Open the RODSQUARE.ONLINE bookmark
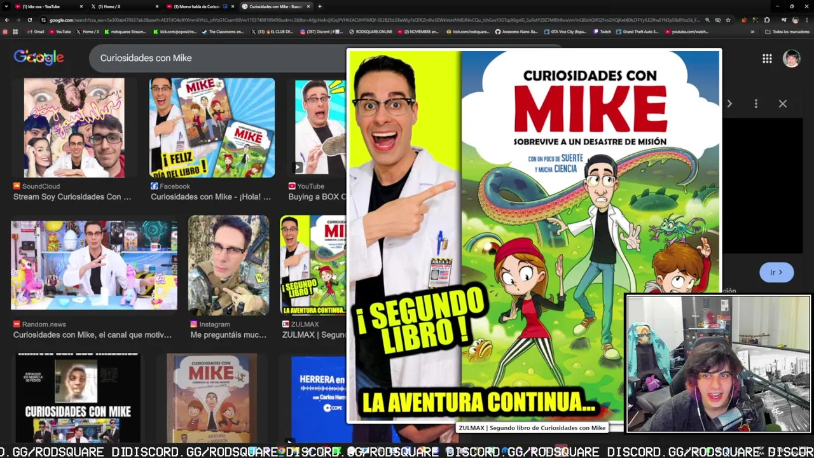The width and height of the screenshot is (814, 458). (371, 32)
